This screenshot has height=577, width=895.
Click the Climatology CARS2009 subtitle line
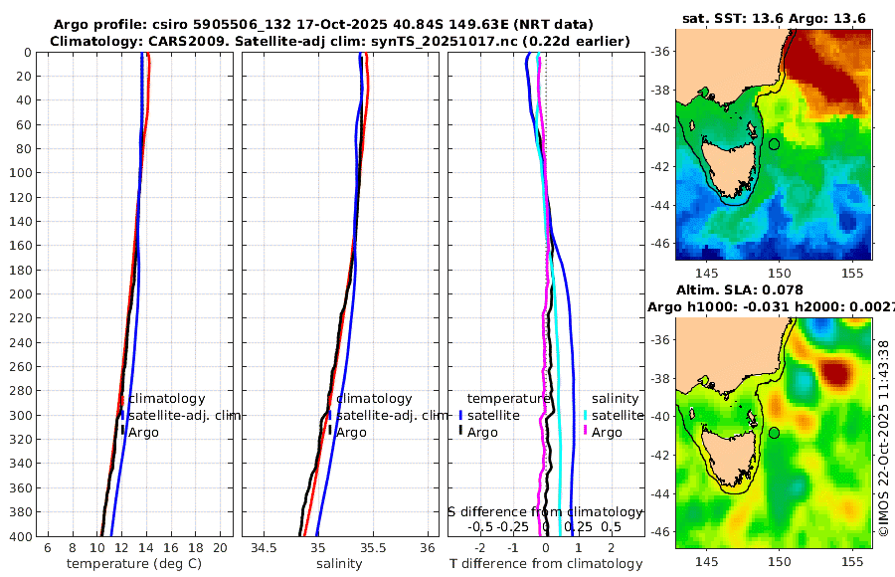click(x=340, y=42)
